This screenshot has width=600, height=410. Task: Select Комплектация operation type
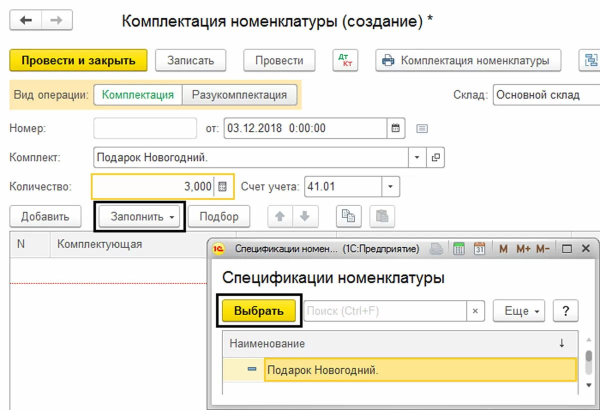pos(138,94)
